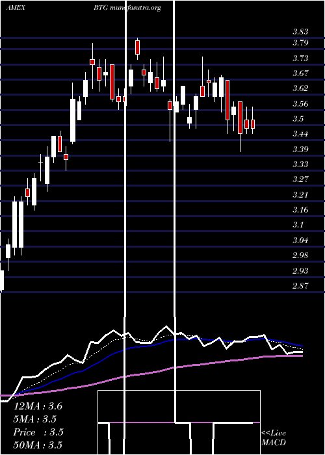Click the last red candlestick on the right
This screenshot has width=325, height=455.
pos(253,124)
